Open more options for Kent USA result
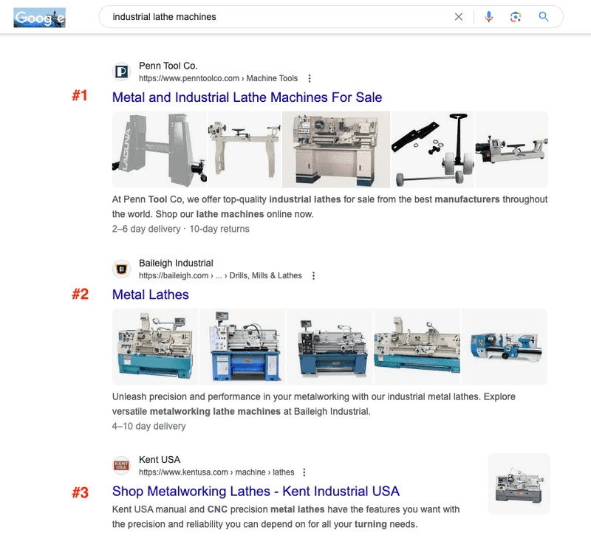 [304, 472]
